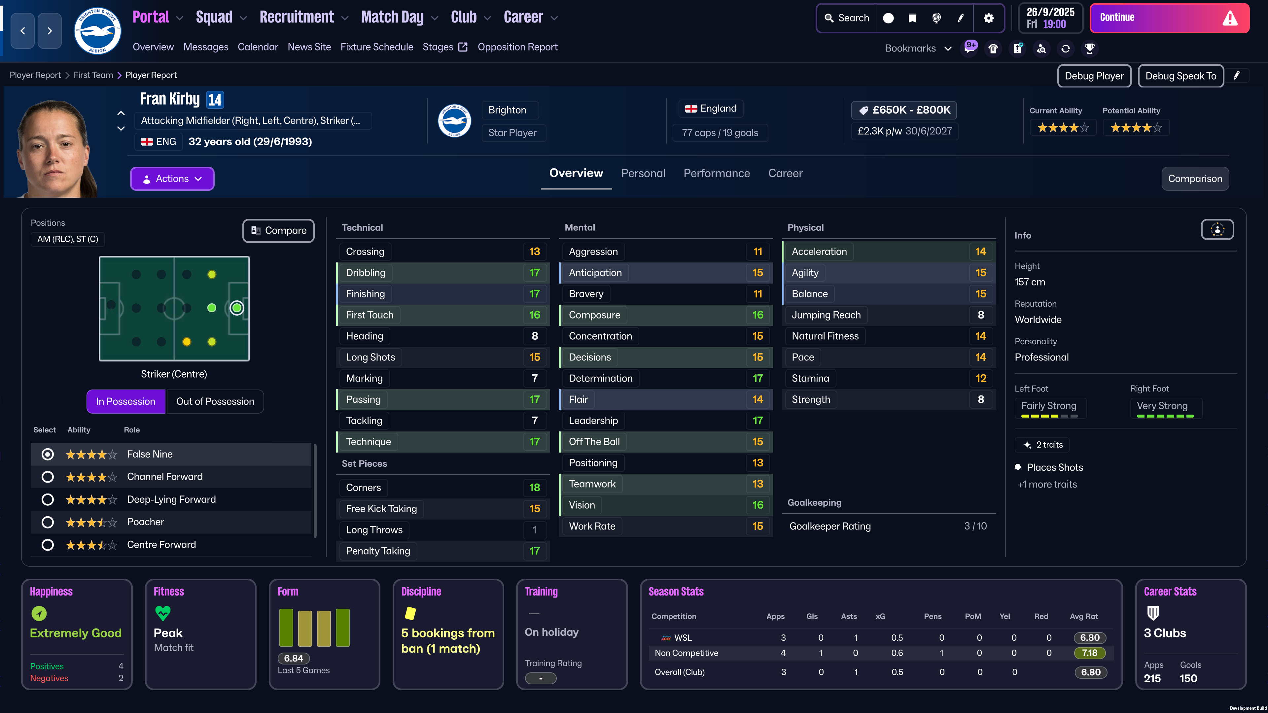Click the bookmark icon next to search
The width and height of the screenshot is (1268, 713).
(912, 18)
